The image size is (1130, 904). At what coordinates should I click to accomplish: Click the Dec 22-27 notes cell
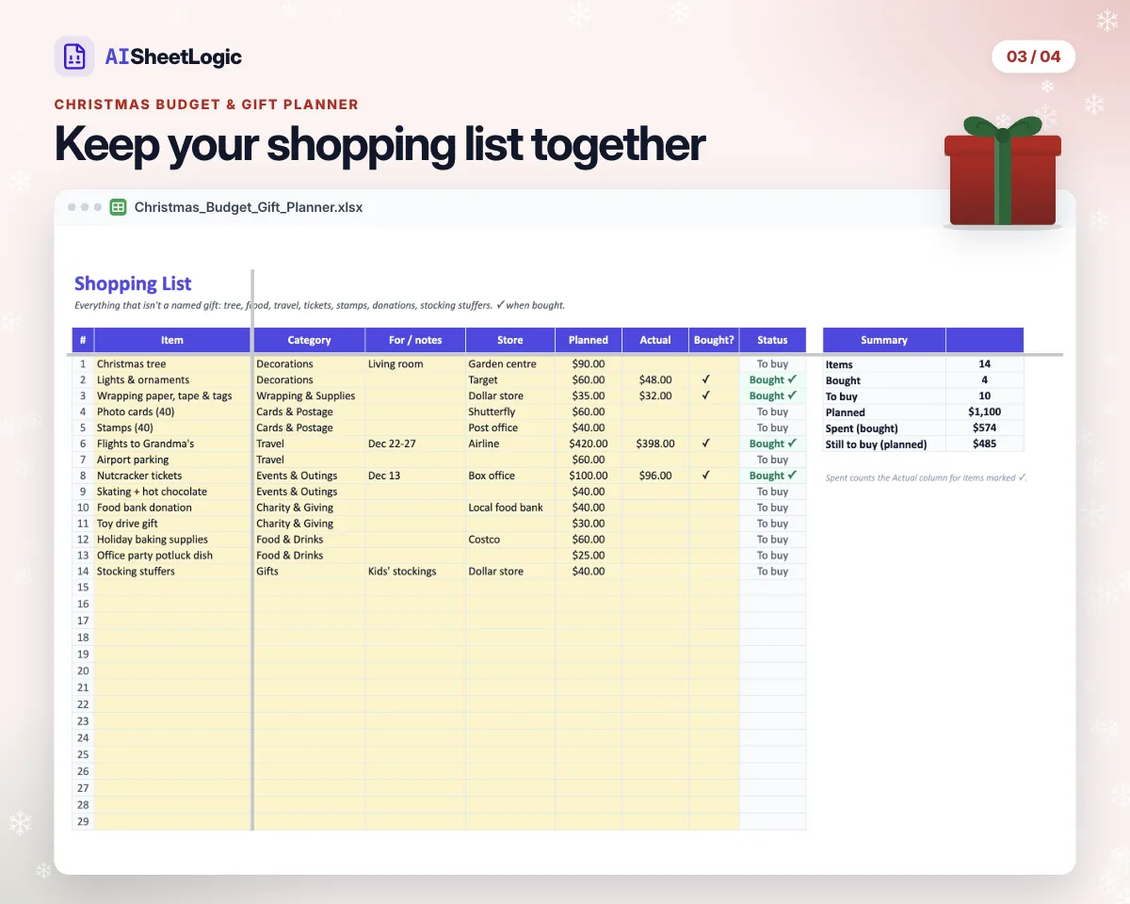pyautogui.click(x=415, y=443)
